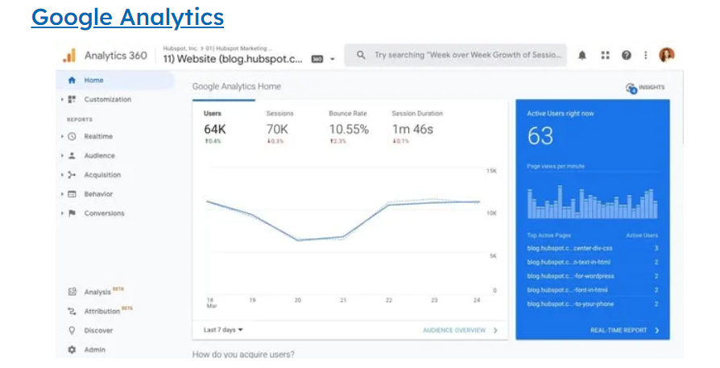Click the user profile avatar
This screenshot has width=720, height=368.
[666, 55]
